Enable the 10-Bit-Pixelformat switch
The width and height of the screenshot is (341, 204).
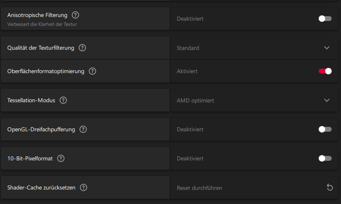pos(325,158)
